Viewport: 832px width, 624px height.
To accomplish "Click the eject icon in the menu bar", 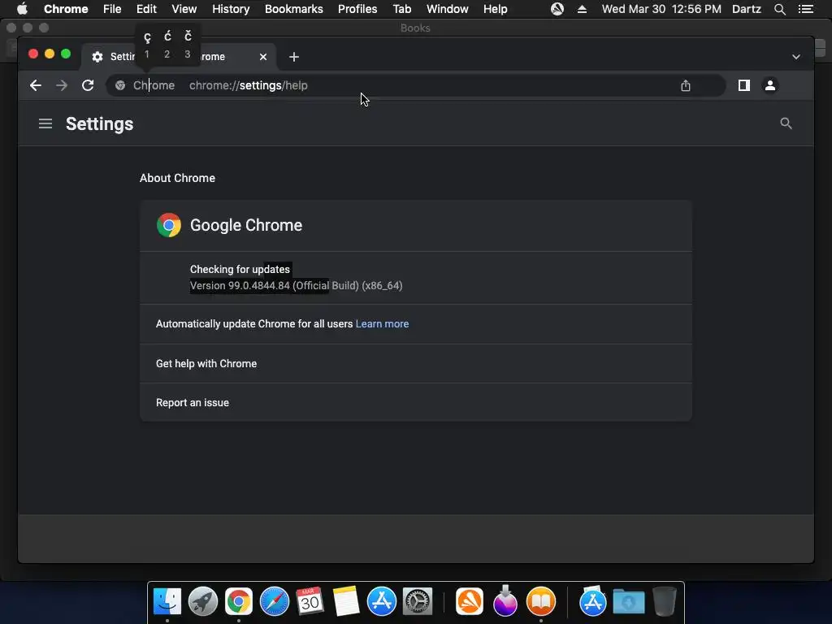I will click(582, 9).
